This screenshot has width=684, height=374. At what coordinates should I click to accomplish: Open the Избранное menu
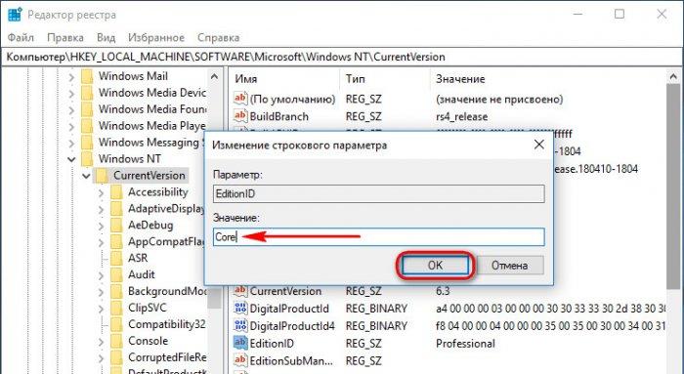156,37
